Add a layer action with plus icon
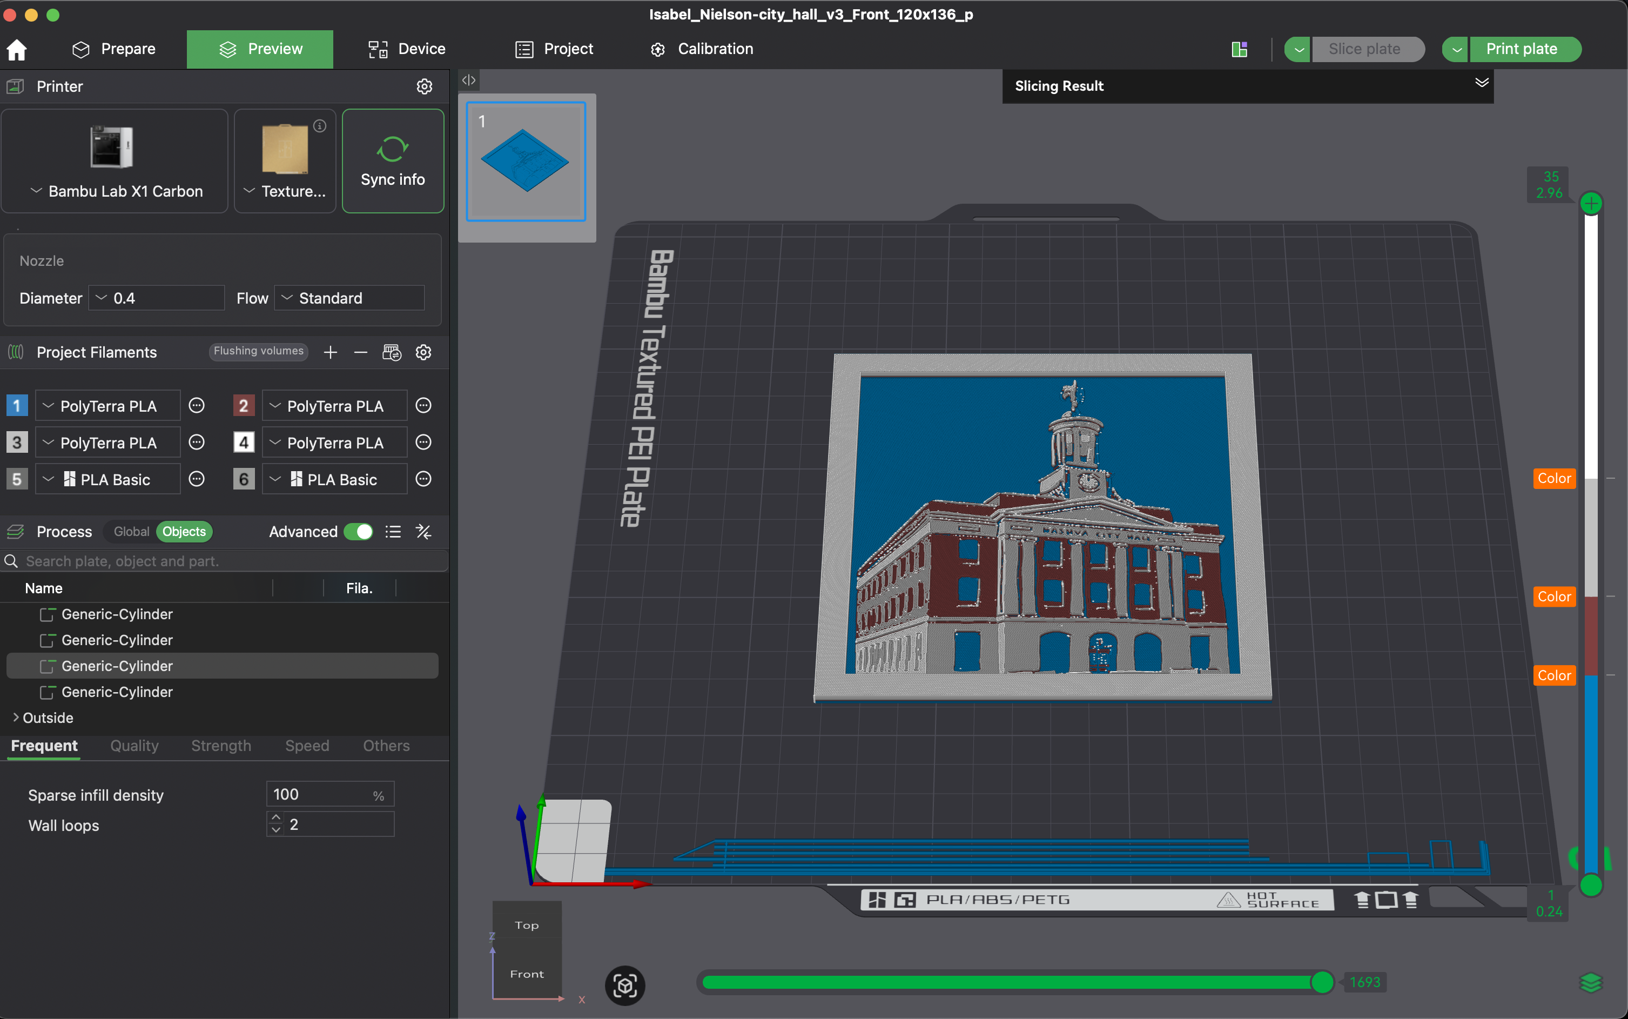This screenshot has width=1628, height=1019. 1591,203
